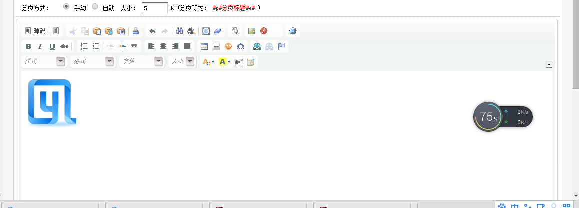Open the 样式 styles dropdown

[x=44, y=62]
